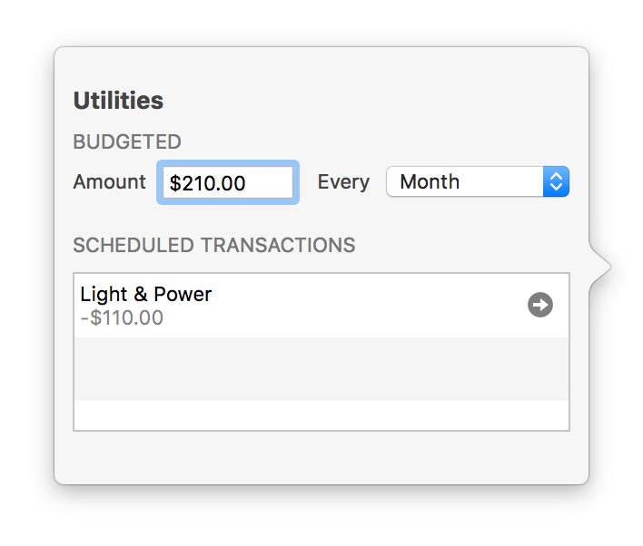The width and height of the screenshot is (643, 546).
Task: Click white space between Light & Power and arrow
Action: pos(363,305)
